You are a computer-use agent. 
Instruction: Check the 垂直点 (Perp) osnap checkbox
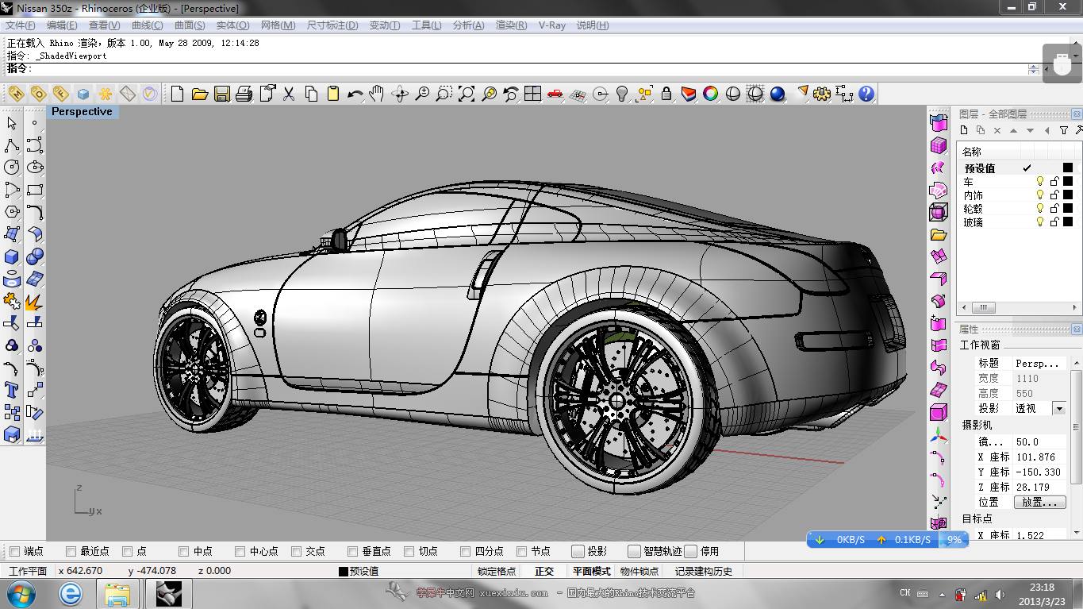(352, 551)
